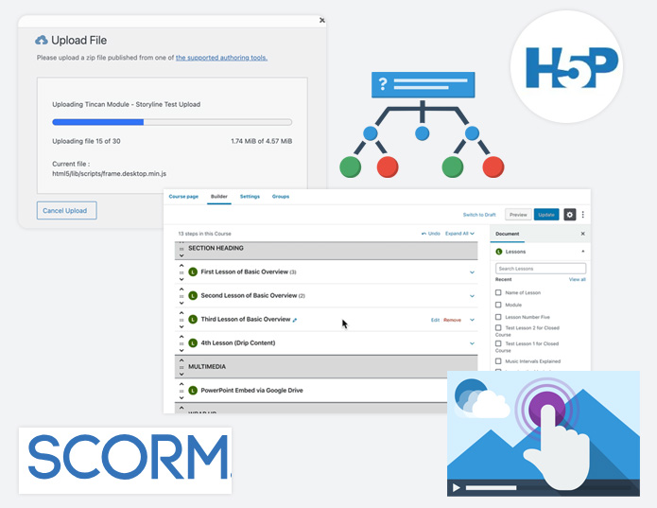Click the H5P logo
Screen dimensions: 657x508
[564, 67]
